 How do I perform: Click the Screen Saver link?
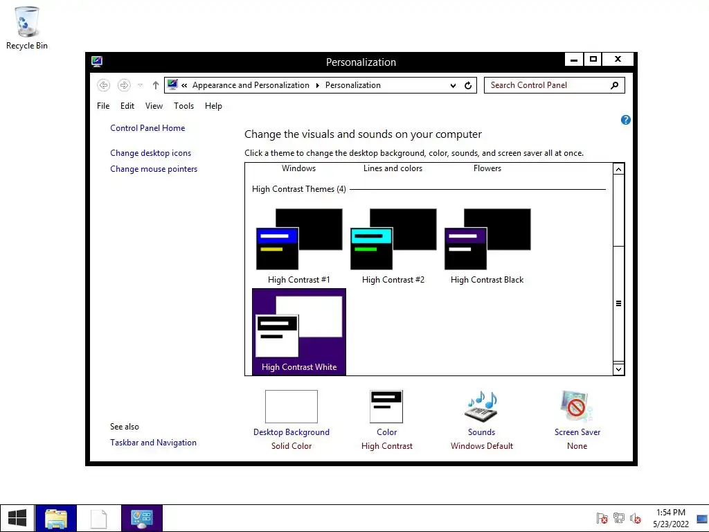(x=577, y=432)
